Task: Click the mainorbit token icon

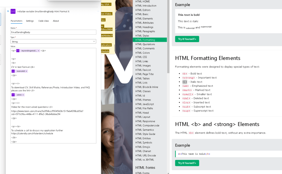Action: tap(13, 71)
